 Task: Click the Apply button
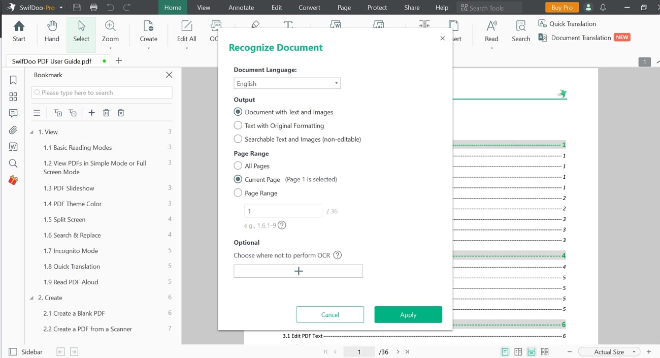pos(408,314)
